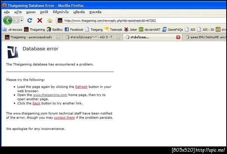Click the Database error heading

40,49
